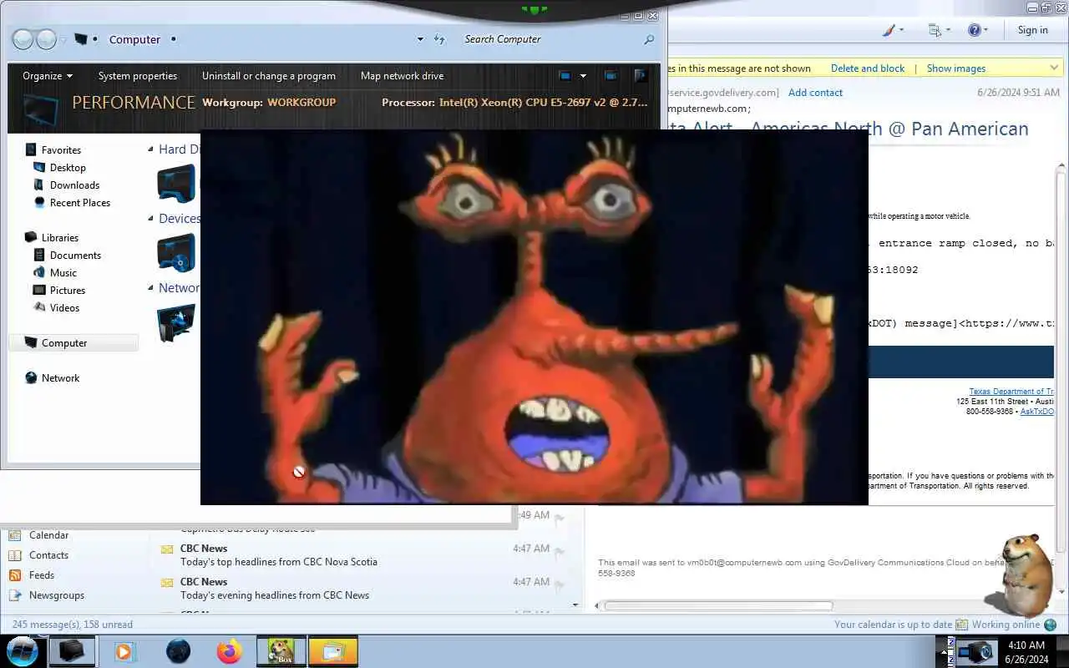Open the explorer help icon at toolbar end
Screen dimensions: 1069x668
[x=641, y=76]
